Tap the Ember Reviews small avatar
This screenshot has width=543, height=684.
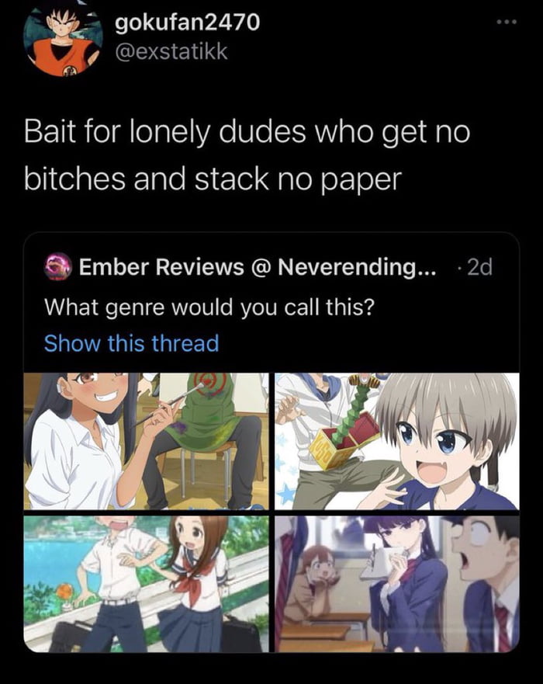(x=57, y=266)
